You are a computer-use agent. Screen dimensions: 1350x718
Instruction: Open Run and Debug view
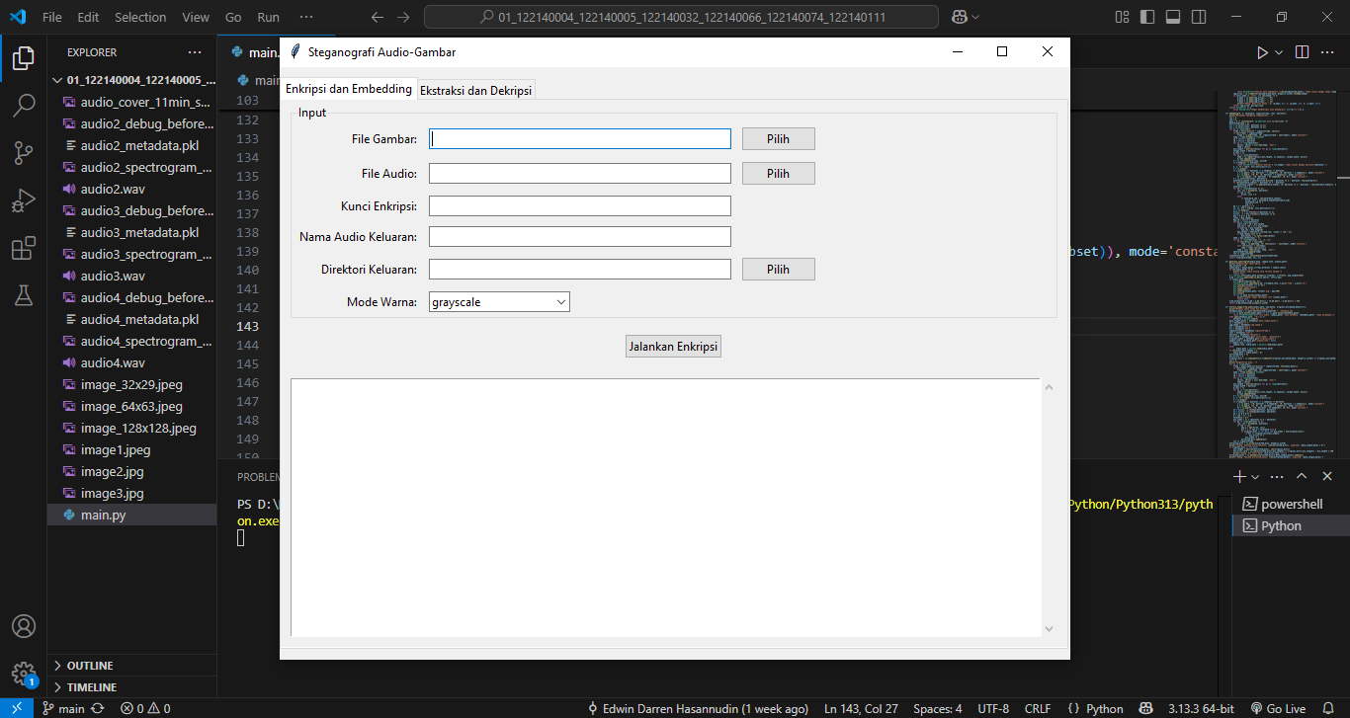(x=24, y=200)
